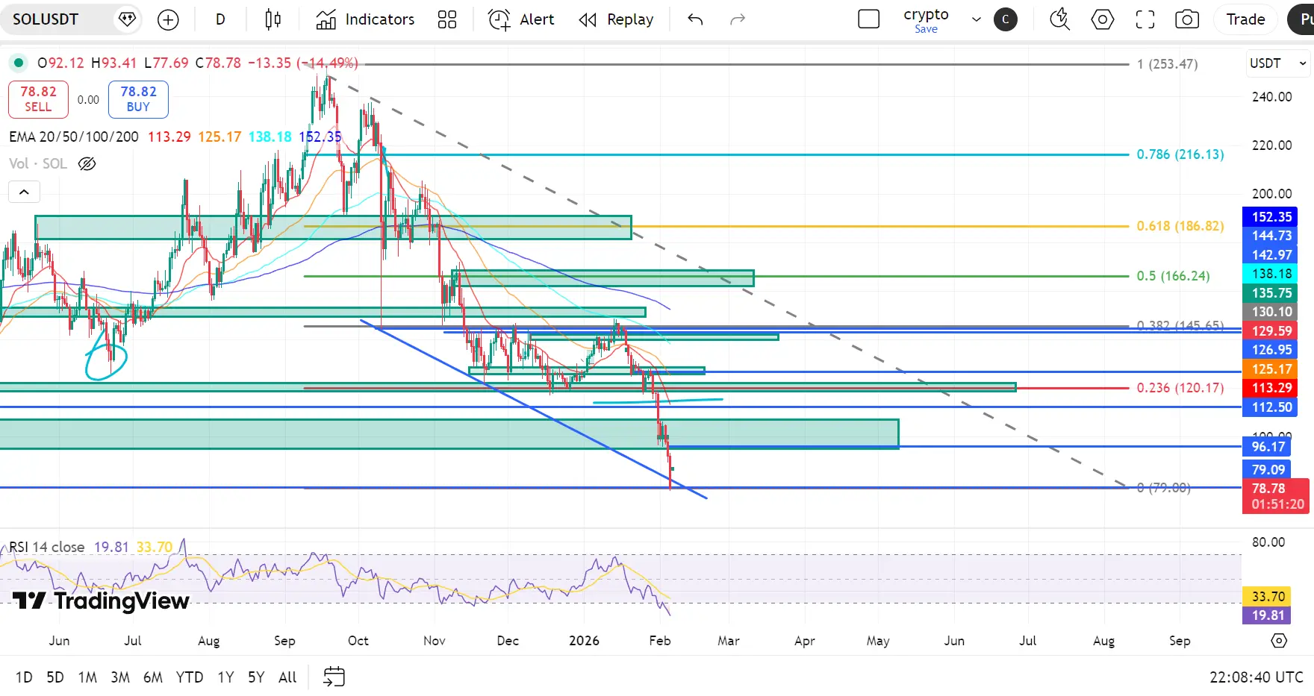This screenshot has height=696, width=1314.
Task: Collapse the indicator legend with chevron arrow
Action: coord(24,192)
